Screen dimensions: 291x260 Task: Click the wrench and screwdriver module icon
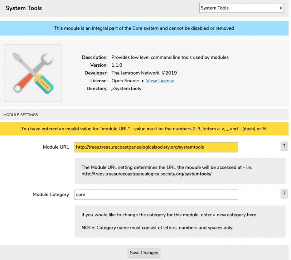click(x=33, y=73)
